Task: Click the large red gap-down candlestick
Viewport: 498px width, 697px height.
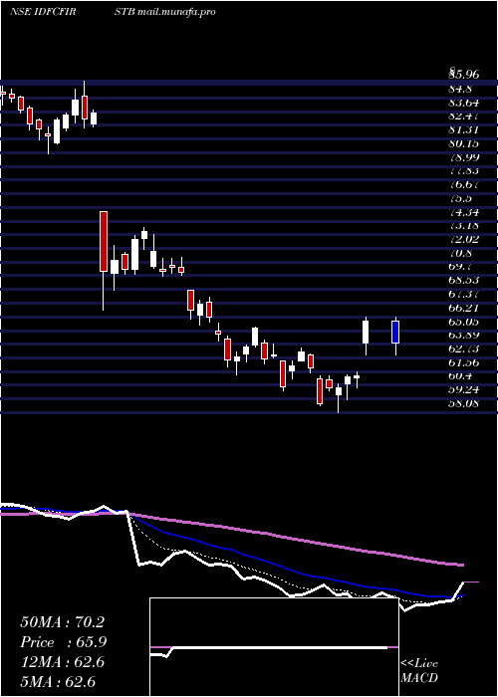Action: pyautogui.click(x=104, y=241)
